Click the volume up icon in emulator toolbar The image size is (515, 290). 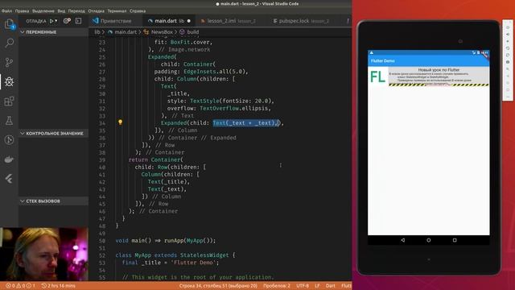tap(508, 34)
